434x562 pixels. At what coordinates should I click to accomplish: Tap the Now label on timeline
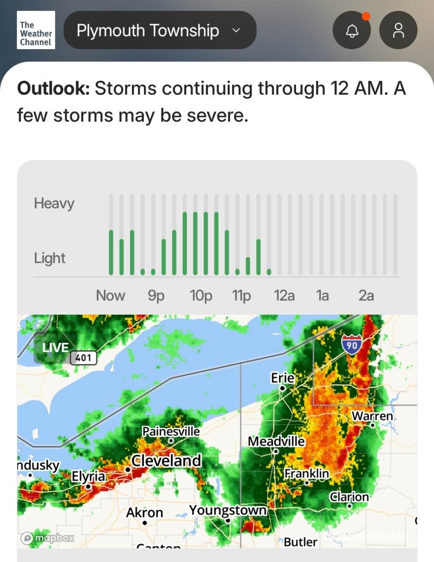pyautogui.click(x=110, y=296)
